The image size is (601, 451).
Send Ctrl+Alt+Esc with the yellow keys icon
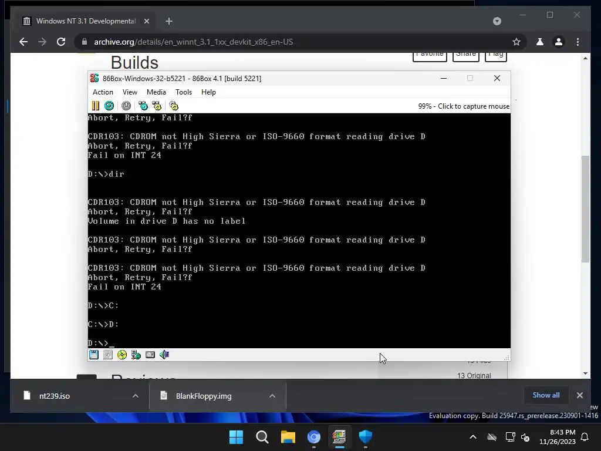(x=157, y=106)
